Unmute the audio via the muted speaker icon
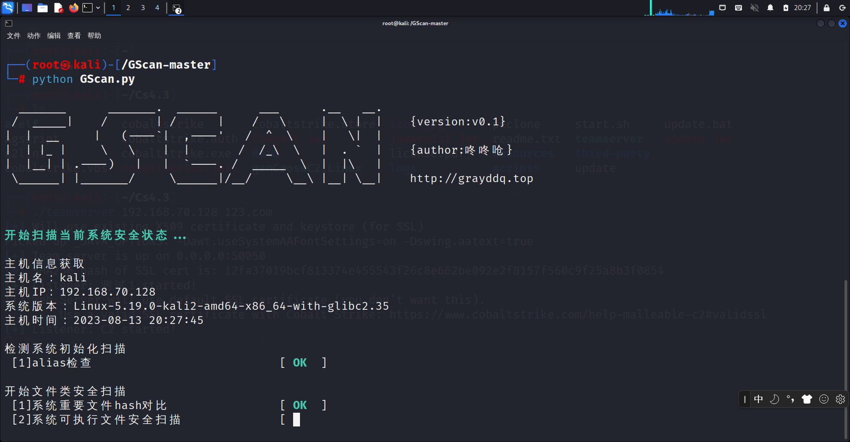This screenshot has height=442, width=850. [754, 8]
